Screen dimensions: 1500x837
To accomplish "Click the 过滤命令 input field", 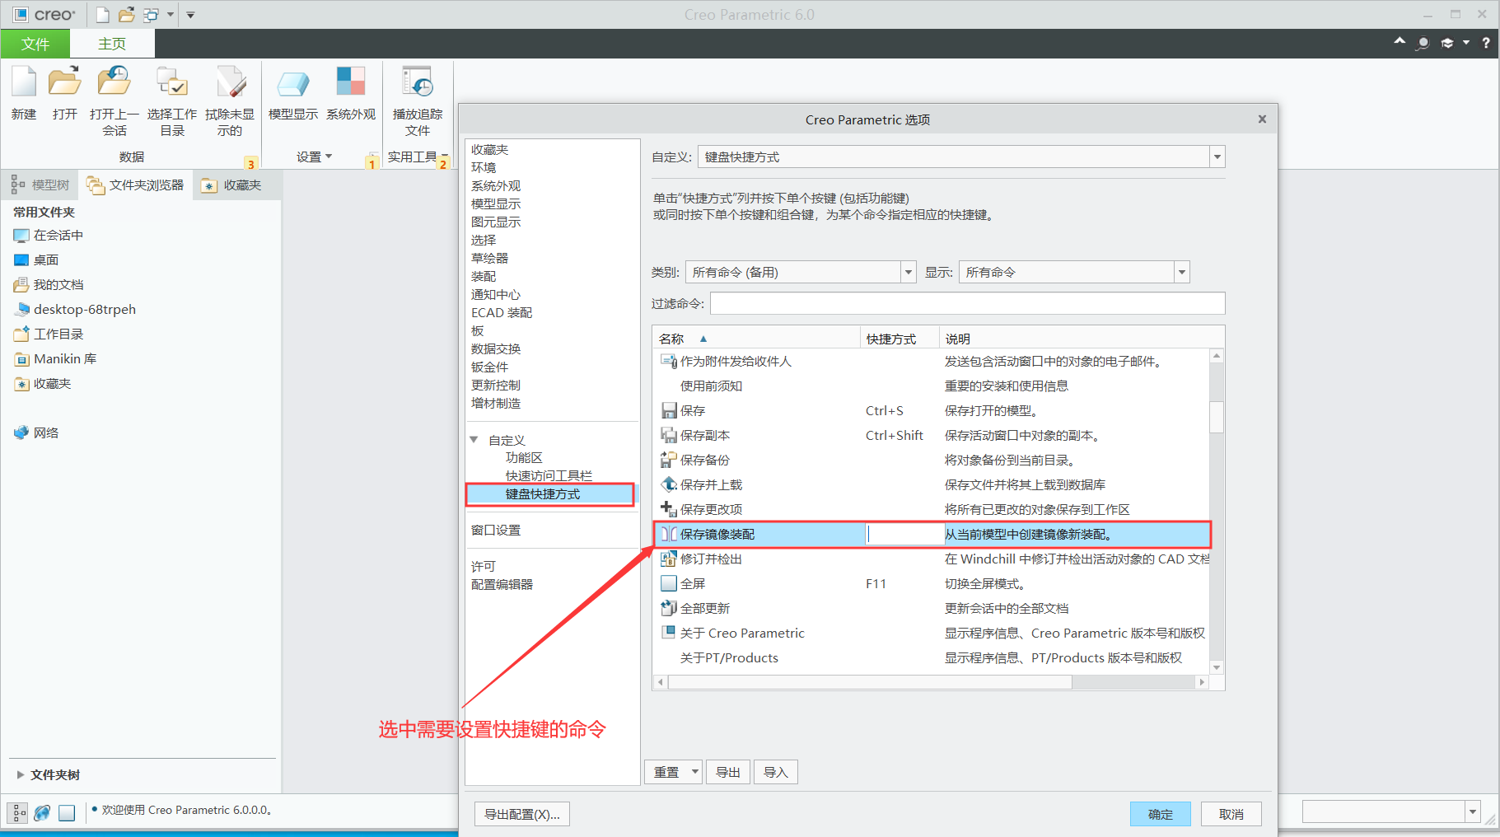I will pyautogui.click(x=967, y=303).
